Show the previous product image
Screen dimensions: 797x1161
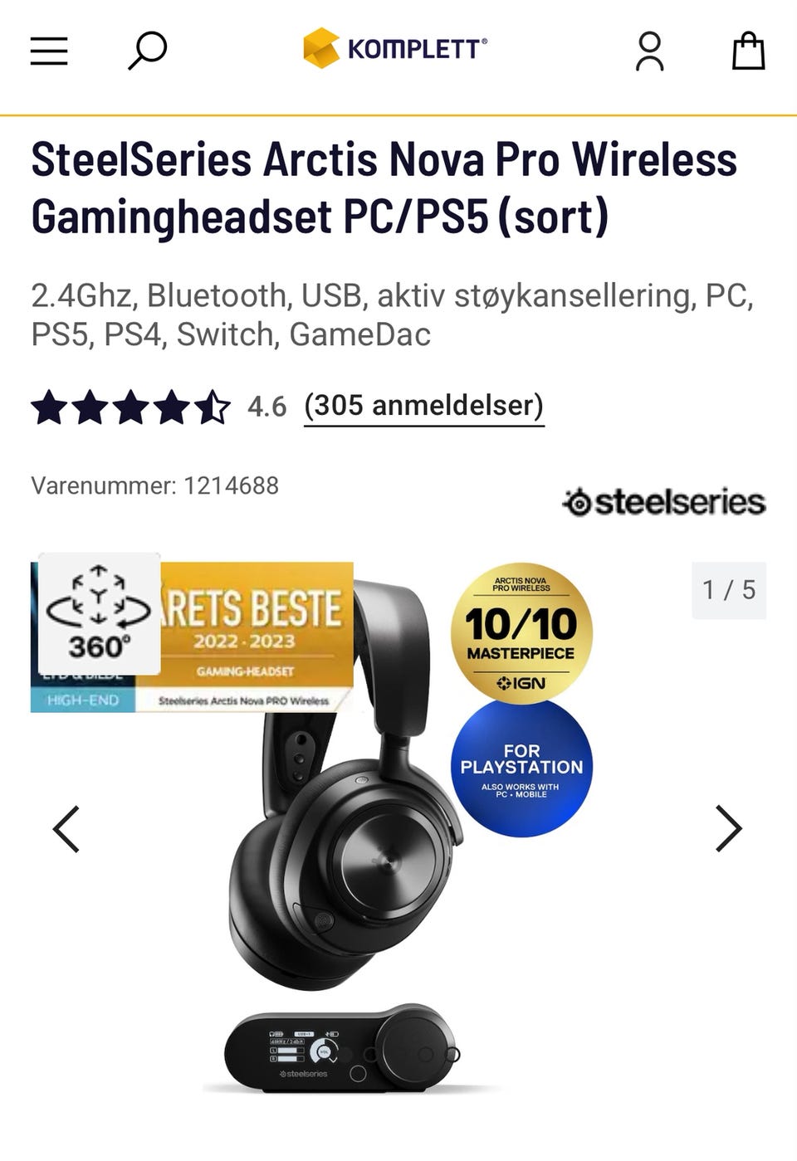tap(66, 828)
